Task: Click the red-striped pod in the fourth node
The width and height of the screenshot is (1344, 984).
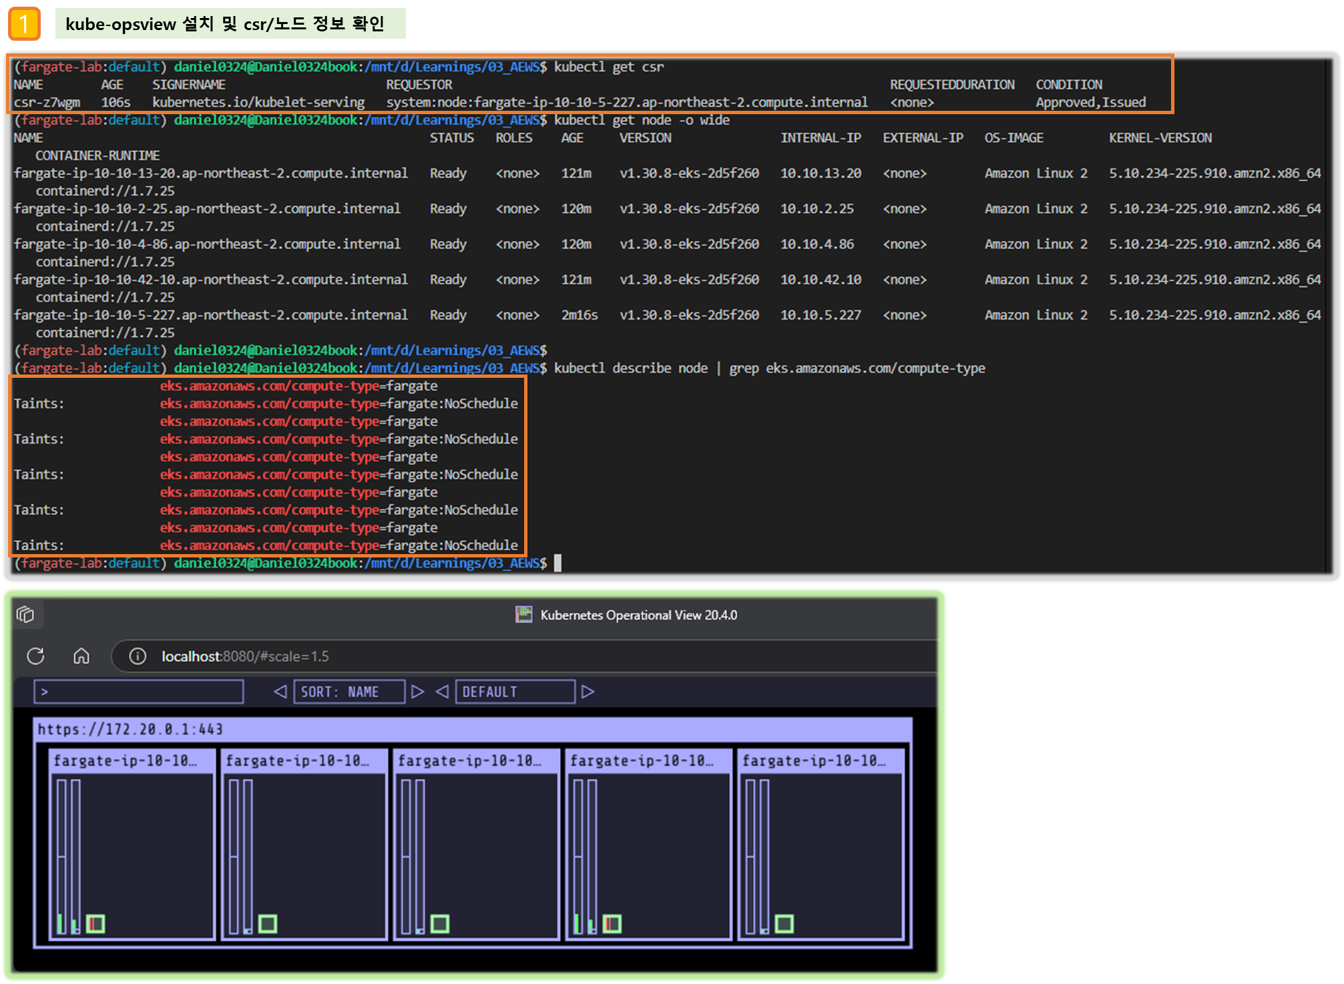Action: coord(612,924)
